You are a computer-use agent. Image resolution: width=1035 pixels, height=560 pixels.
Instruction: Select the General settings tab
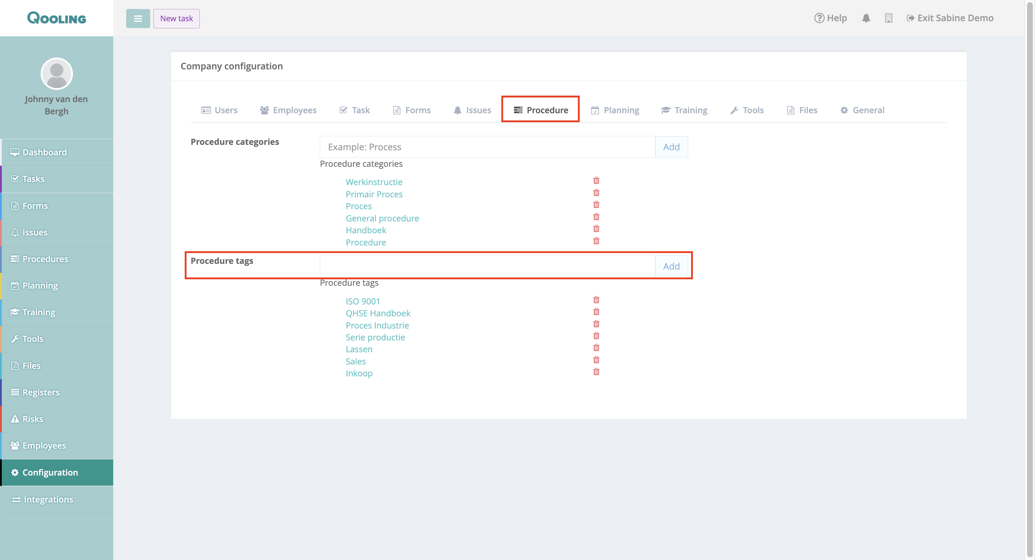pos(862,110)
